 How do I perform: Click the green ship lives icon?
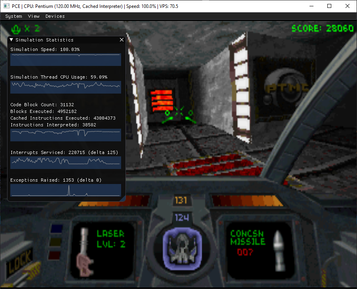(x=16, y=29)
